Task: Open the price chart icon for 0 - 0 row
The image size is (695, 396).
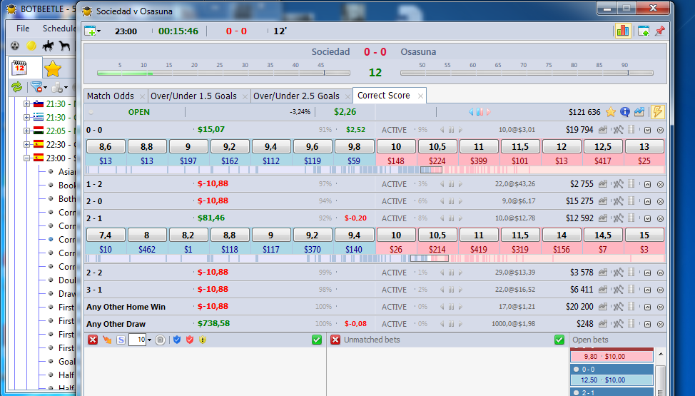Action: [x=603, y=130]
